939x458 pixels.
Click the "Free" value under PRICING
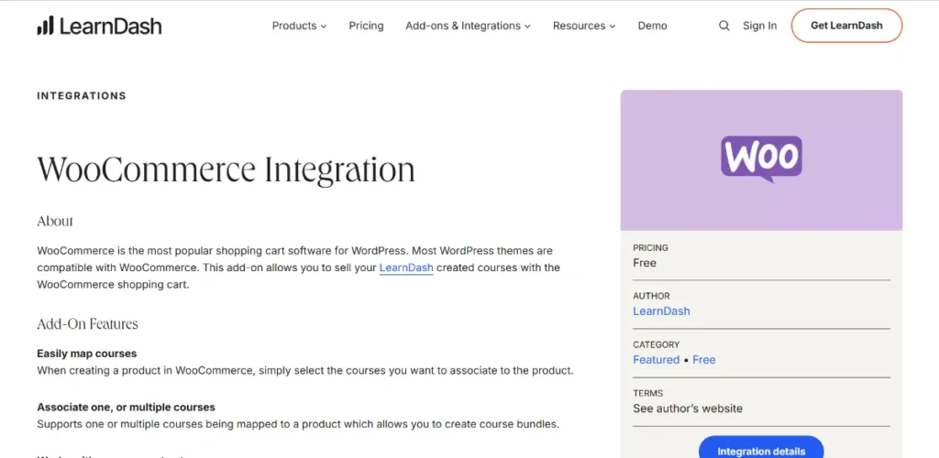[x=645, y=263]
